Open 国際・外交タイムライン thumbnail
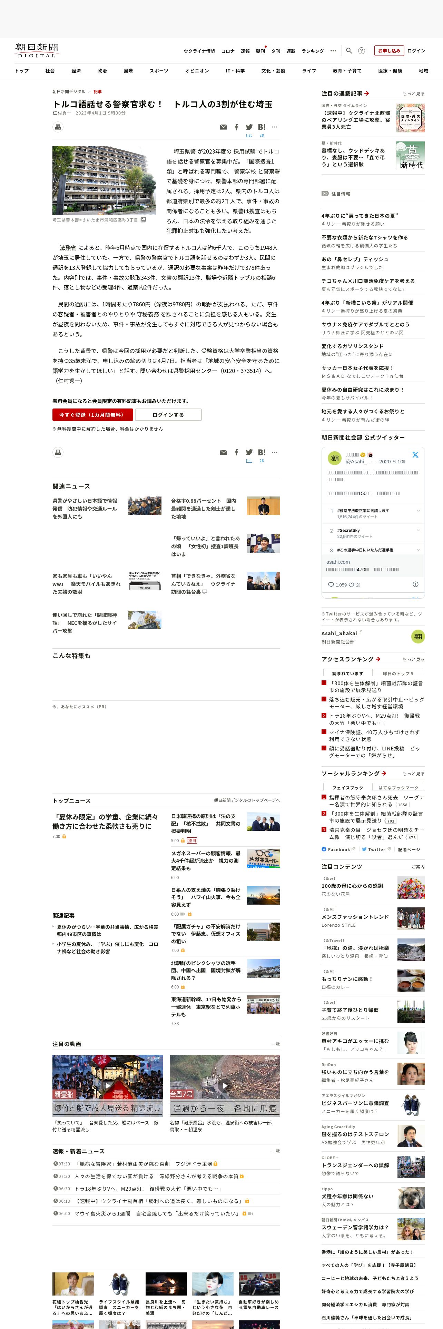This screenshot has width=443, height=1329. coord(411,118)
